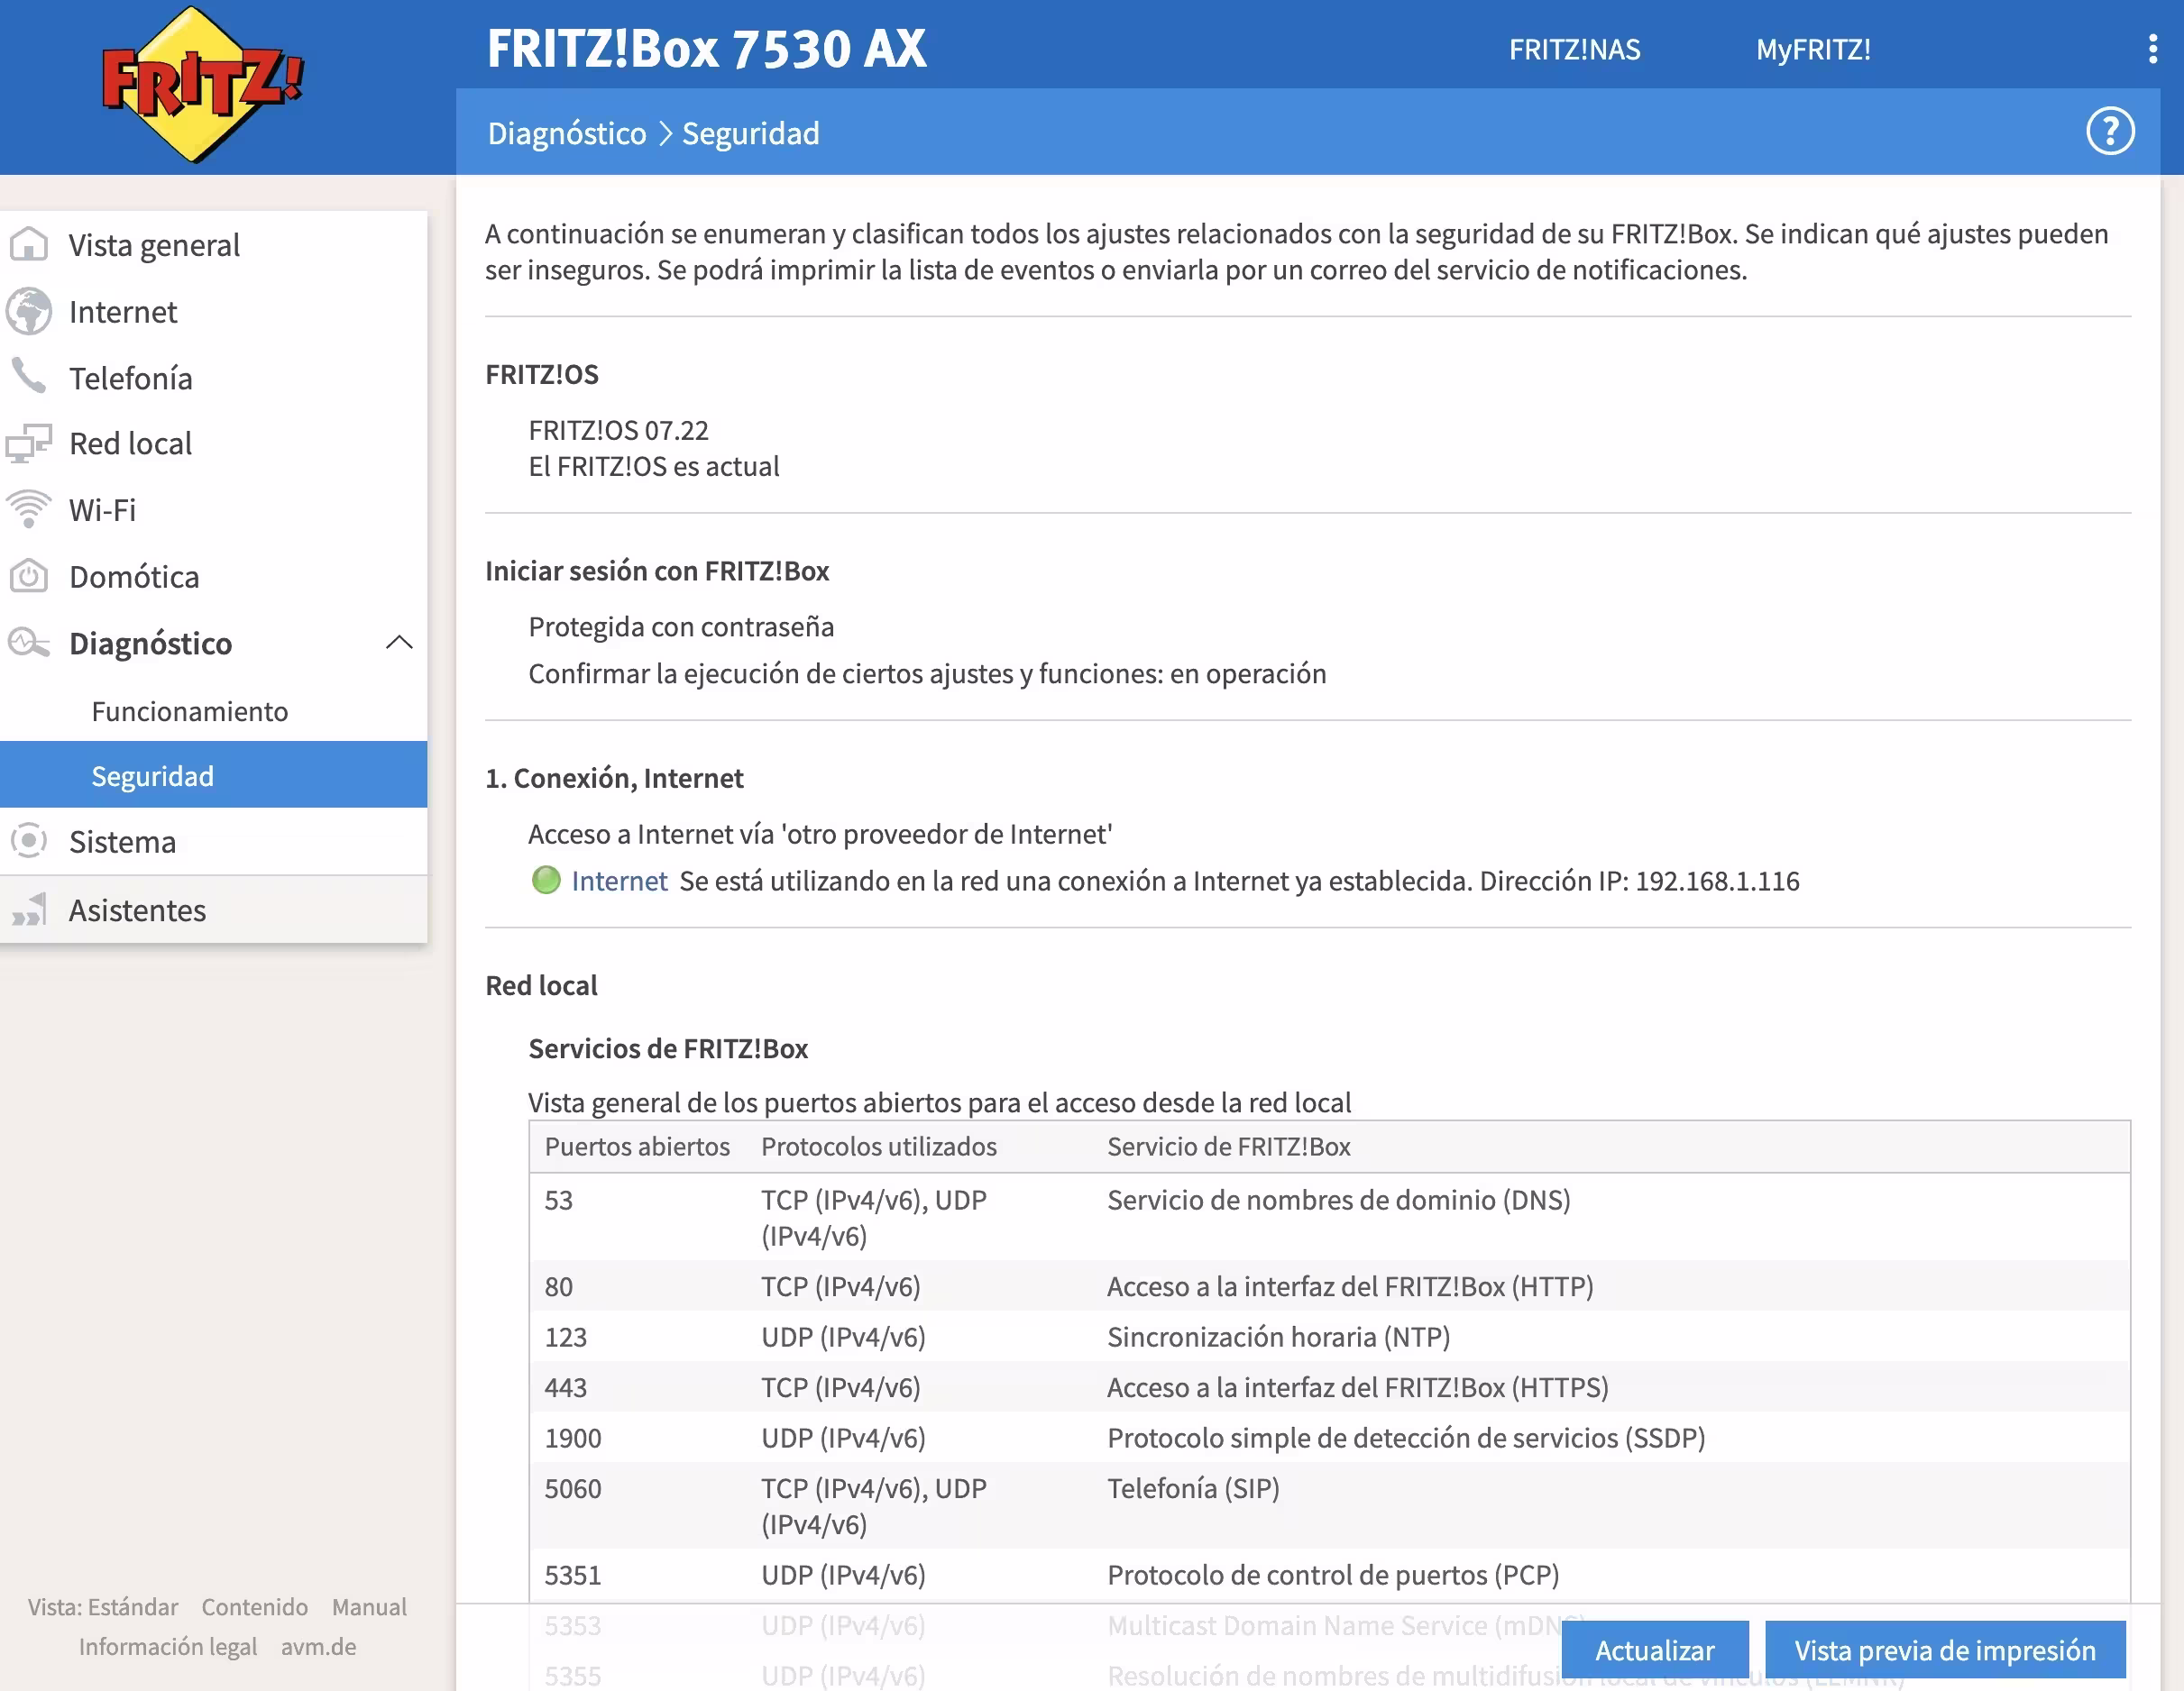Click the Vista general house icon

[x=29, y=245]
